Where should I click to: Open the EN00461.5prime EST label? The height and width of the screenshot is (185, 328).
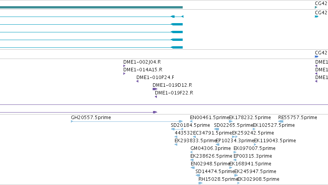210,118
